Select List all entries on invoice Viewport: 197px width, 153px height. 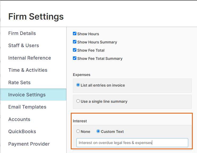(x=78, y=85)
